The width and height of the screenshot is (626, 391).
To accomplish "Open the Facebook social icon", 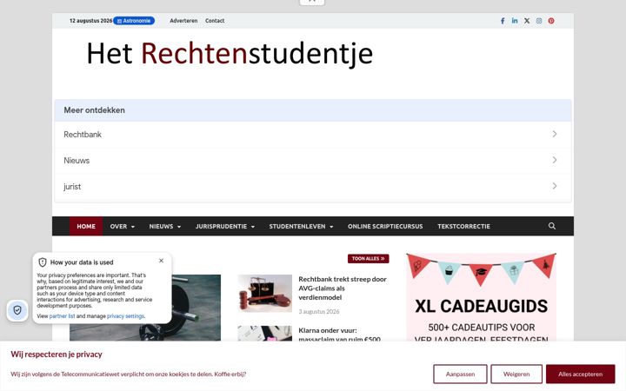I will (x=503, y=21).
